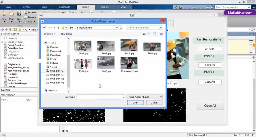Click the Open folder icon in MATLAB toolstrip
The image size is (256, 137).
click(11, 14)
